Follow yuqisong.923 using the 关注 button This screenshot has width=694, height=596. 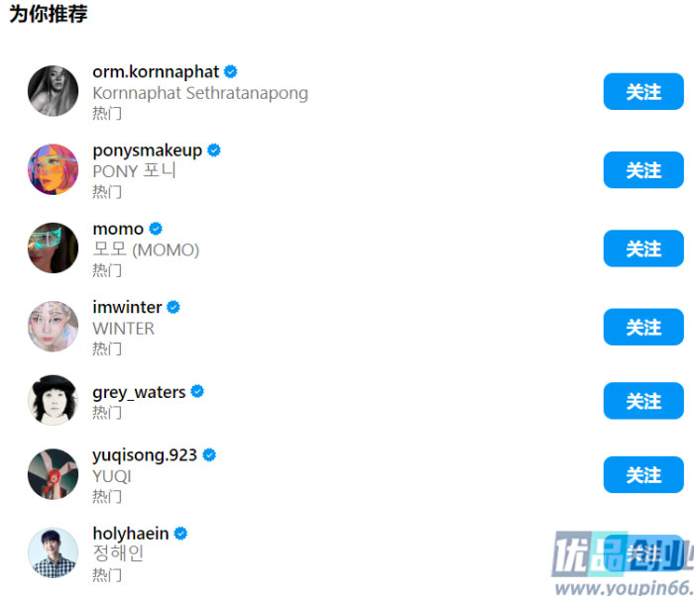tap(643, 475)
